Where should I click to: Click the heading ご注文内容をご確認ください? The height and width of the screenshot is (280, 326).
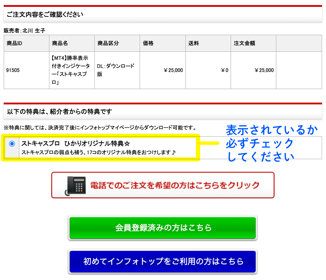(45, 14)
